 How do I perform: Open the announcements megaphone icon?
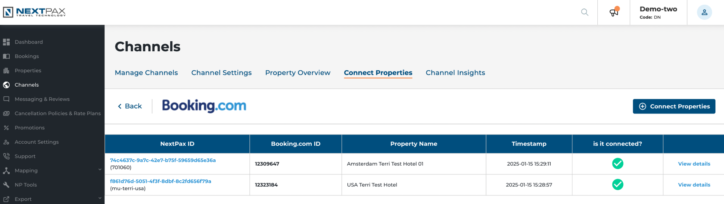pyautogui.click(x=614, y=12)
